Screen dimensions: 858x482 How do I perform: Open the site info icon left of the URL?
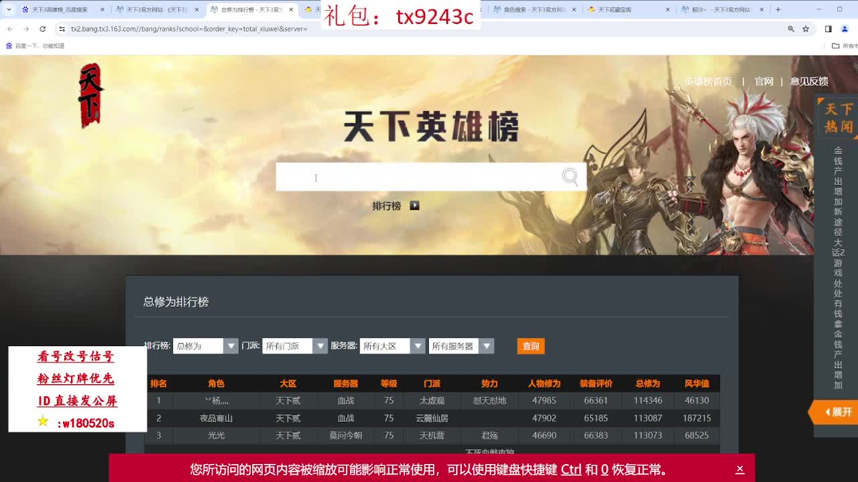(62, 29)
